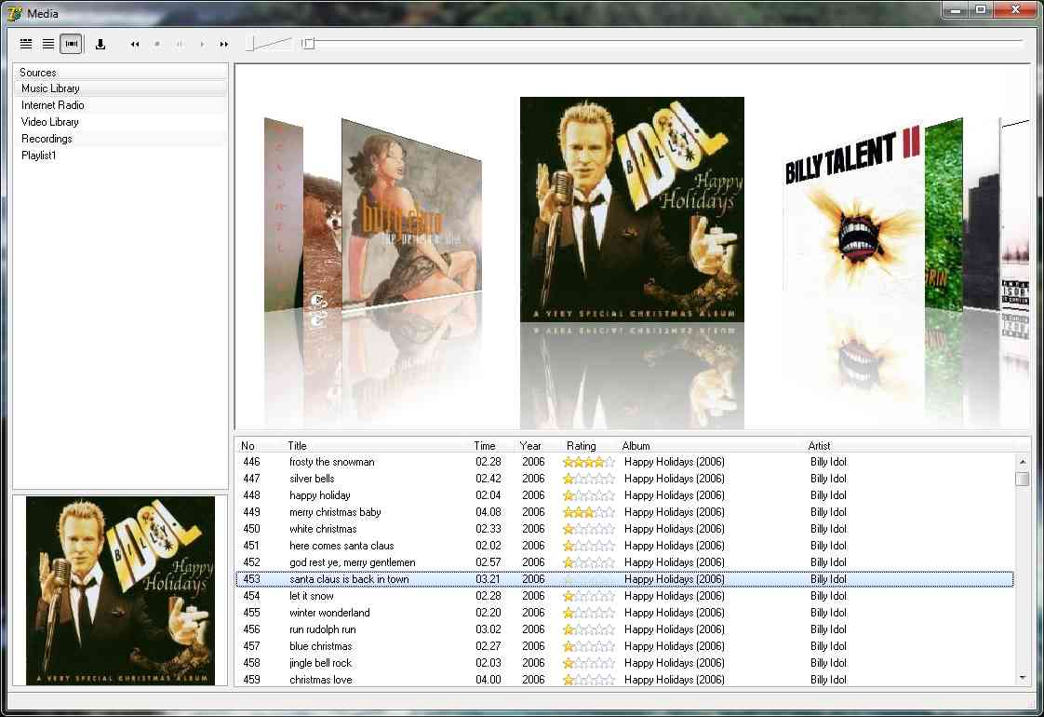Image resolution: width=1044 pixels, height=717 pixels.
Task: Click the Media app icon in title bar
Action: click(14, 13)
